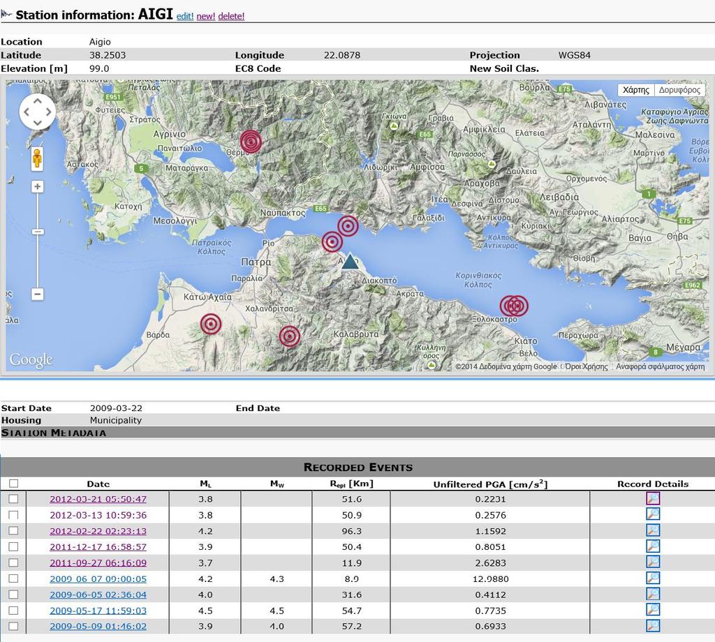
Task: Click the earthquake marker near Thermo
Action: [x=251, y=141]
